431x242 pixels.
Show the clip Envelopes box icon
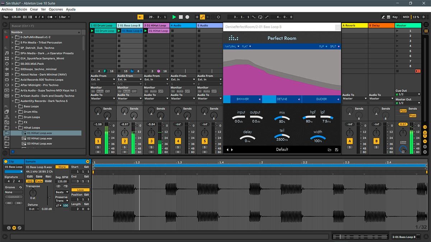[x=19, y=228]
